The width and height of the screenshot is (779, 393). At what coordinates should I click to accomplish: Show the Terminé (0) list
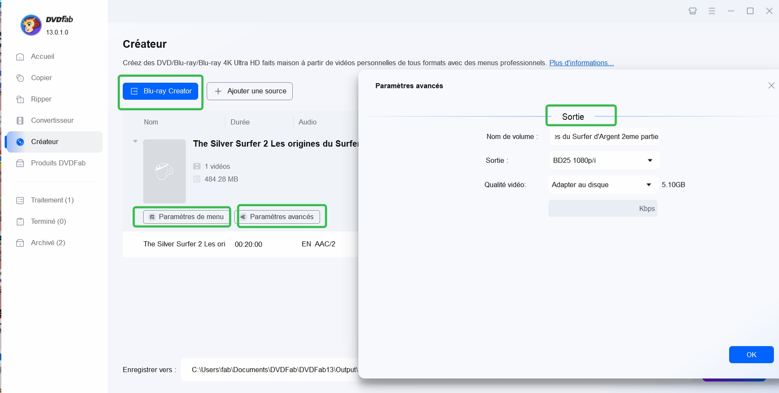point(49,221)
